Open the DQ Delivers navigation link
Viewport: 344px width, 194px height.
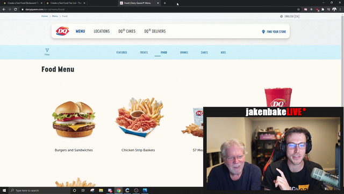[x=155, y=31]
